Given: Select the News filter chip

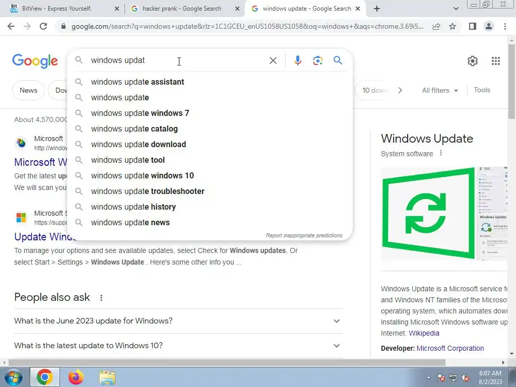Looking at the screenshot, I should (x=28, y=90).
